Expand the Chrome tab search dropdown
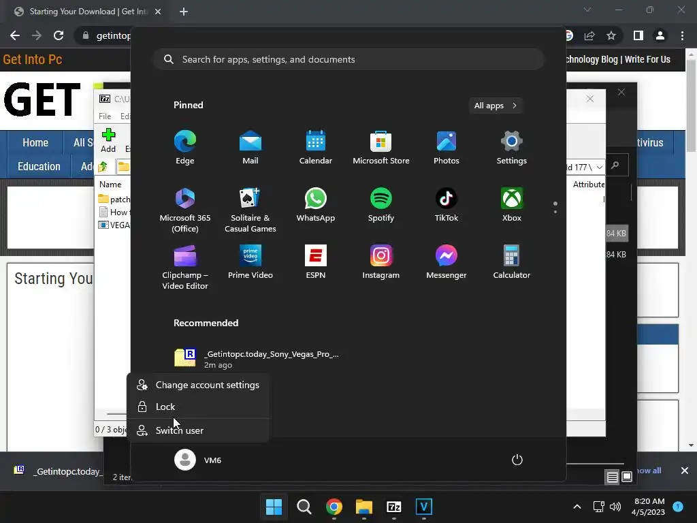 coord(587,10)
